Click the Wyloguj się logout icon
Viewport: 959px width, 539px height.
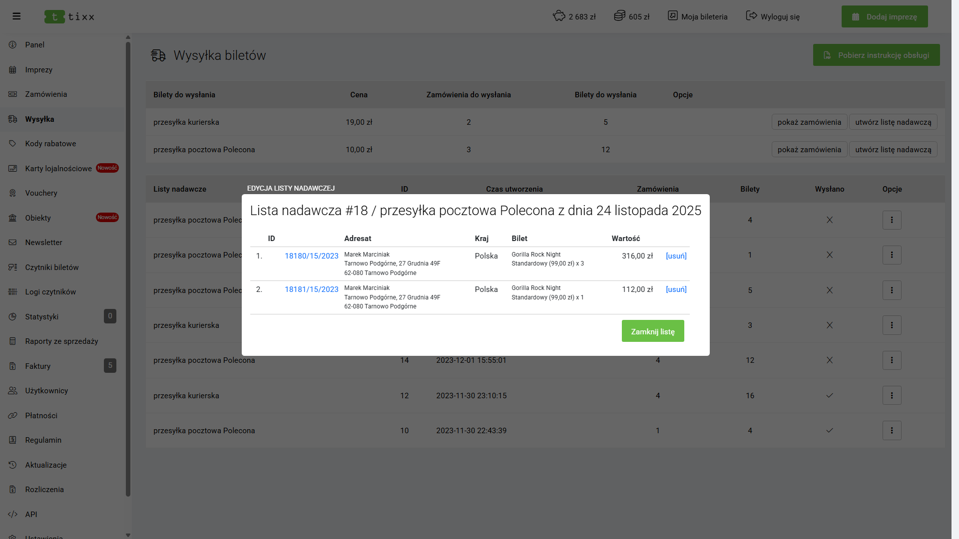click(751, 16)
